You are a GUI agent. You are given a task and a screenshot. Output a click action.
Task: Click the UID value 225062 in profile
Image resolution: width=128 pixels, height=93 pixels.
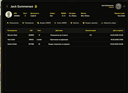coord(17,16)
